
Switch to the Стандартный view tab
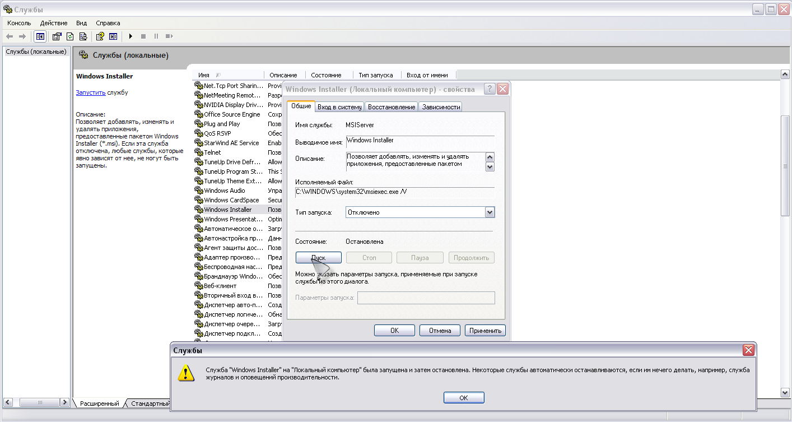150,404
